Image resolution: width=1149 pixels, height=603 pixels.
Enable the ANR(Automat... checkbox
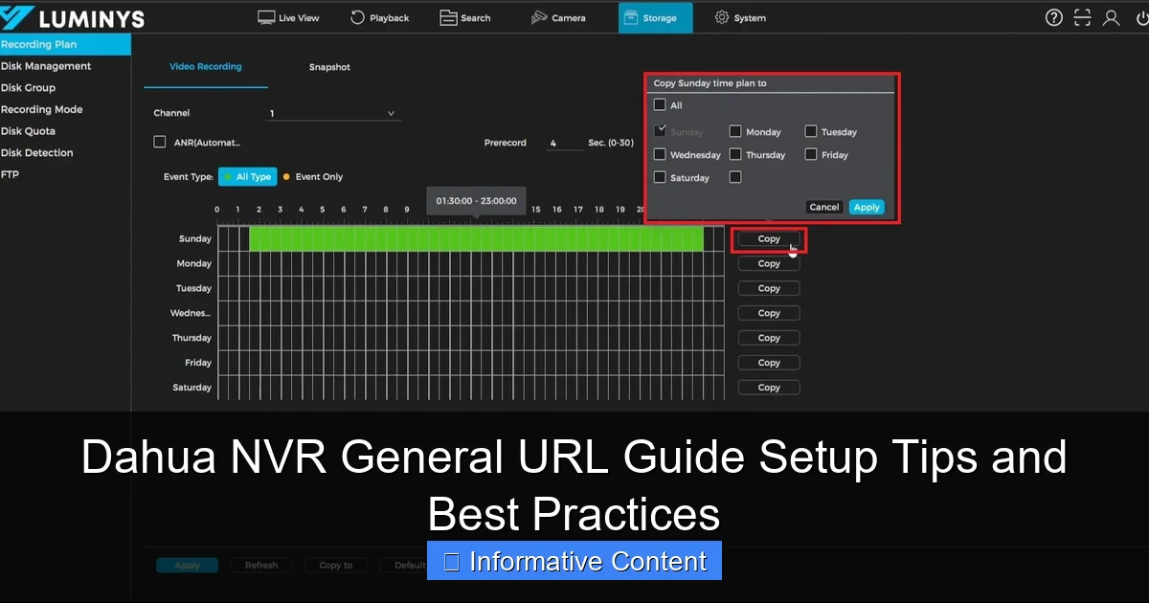click(159, 142)
